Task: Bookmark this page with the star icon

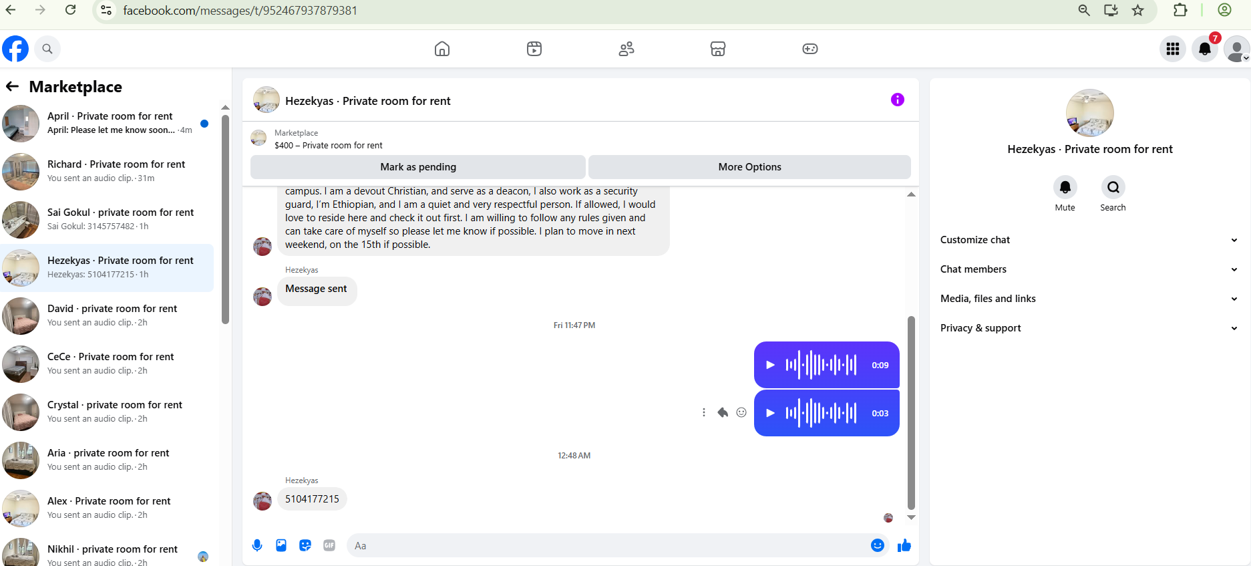Action: tap(1138, 10)
